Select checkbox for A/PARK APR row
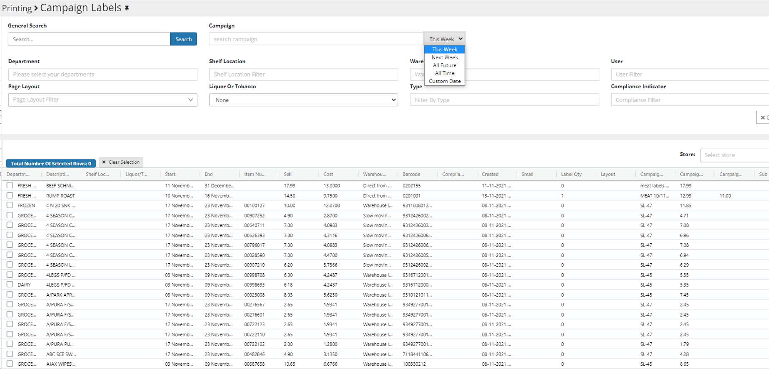 pos(10,294)
